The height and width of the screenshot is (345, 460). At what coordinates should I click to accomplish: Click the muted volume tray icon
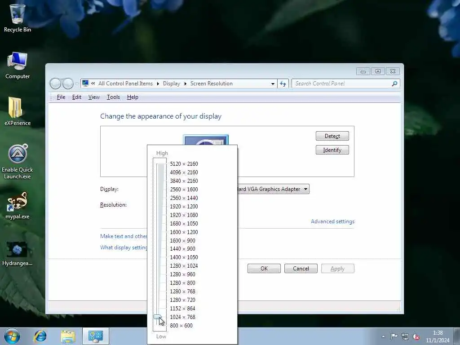tap(416, 336)
